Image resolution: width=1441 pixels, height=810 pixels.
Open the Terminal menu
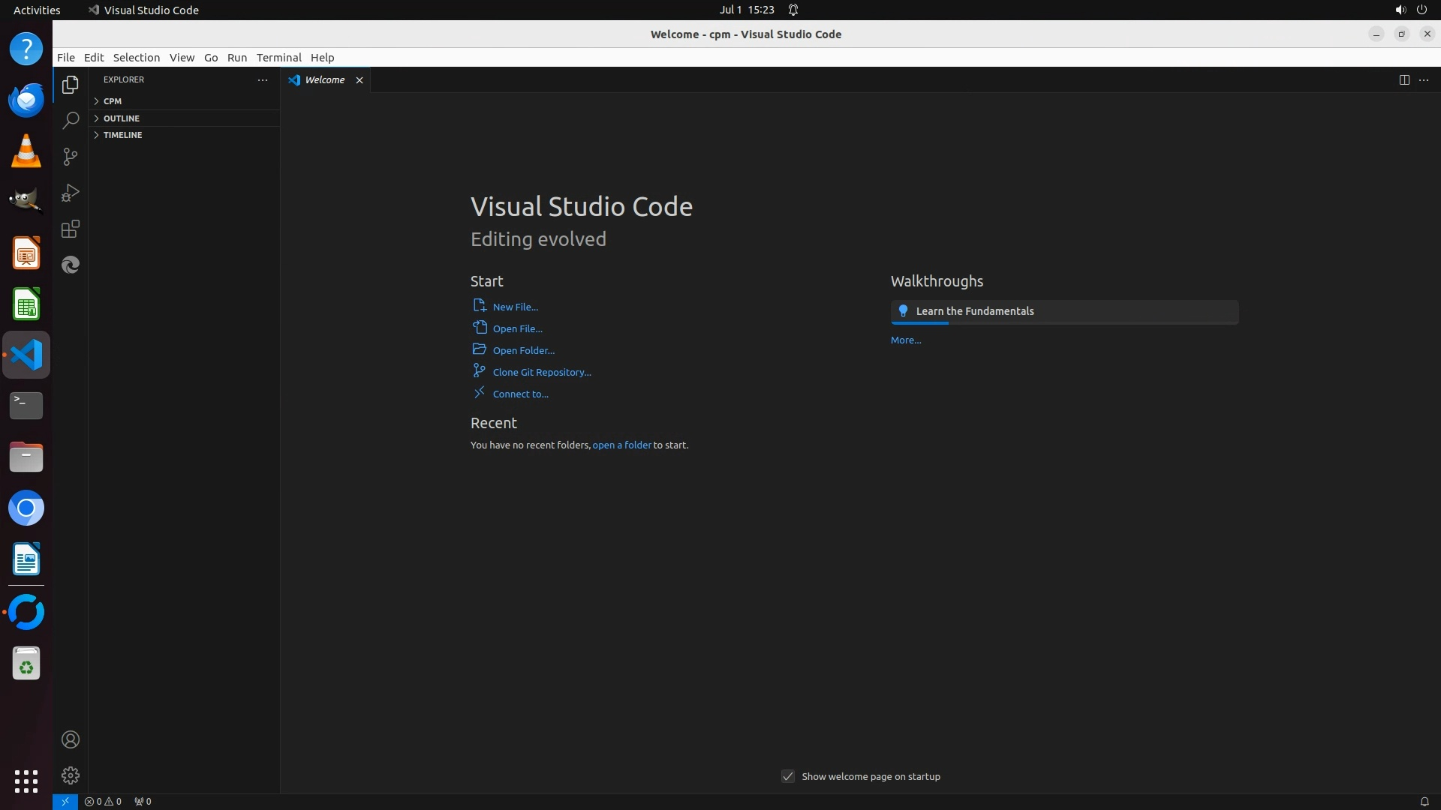tap(278, 57)
